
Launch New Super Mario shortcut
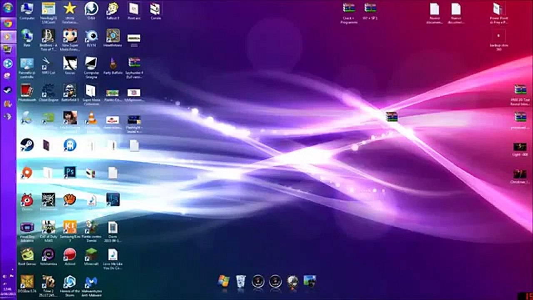70,40
